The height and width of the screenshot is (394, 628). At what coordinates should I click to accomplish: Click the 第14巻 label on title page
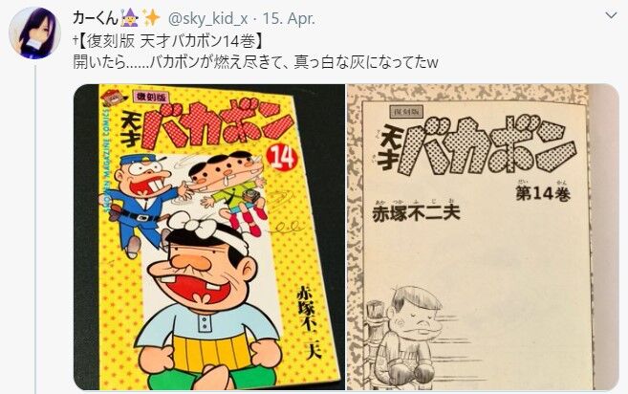point(543,193)
